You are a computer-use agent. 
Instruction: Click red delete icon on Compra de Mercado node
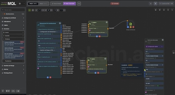pos(133,27)
